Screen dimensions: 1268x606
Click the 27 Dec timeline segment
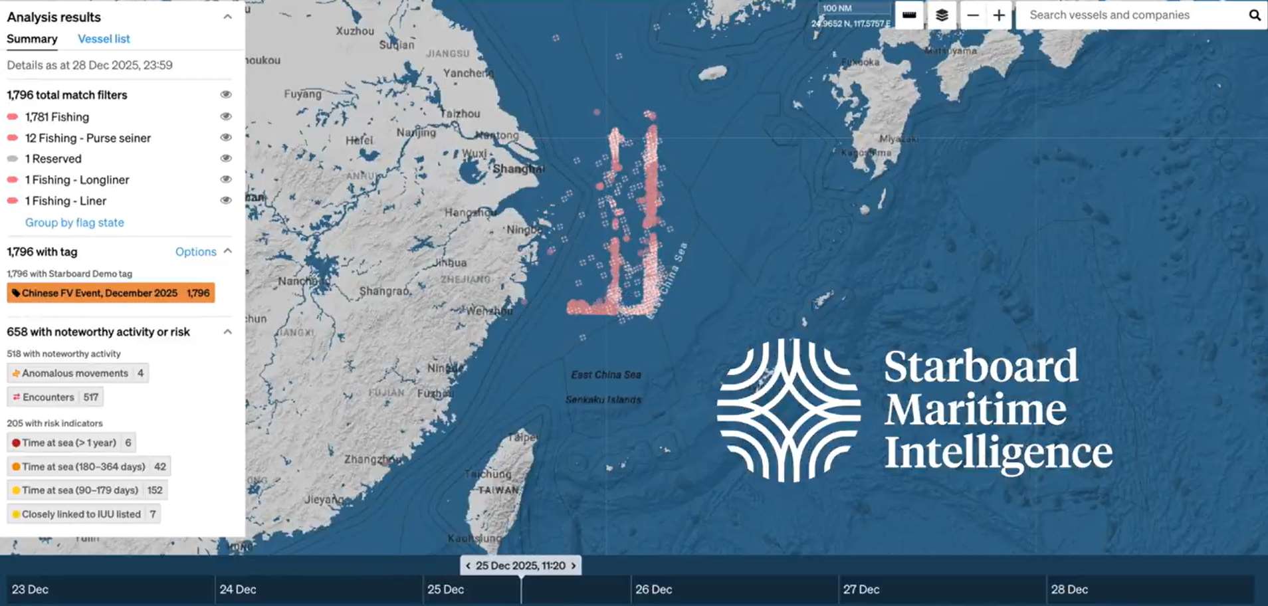[x=942, y=589]
